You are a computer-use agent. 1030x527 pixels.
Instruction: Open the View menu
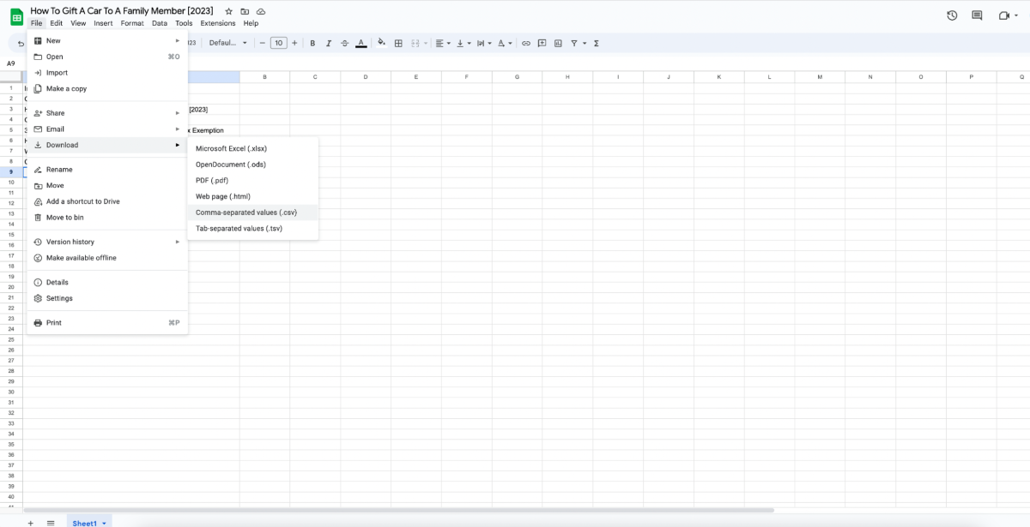coord(78,23)
